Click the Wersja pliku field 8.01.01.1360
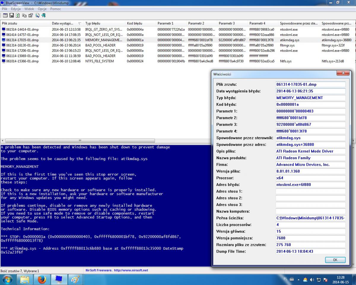Image resolution: width=356 pixels, height=285 pixels. pos(311,171)
